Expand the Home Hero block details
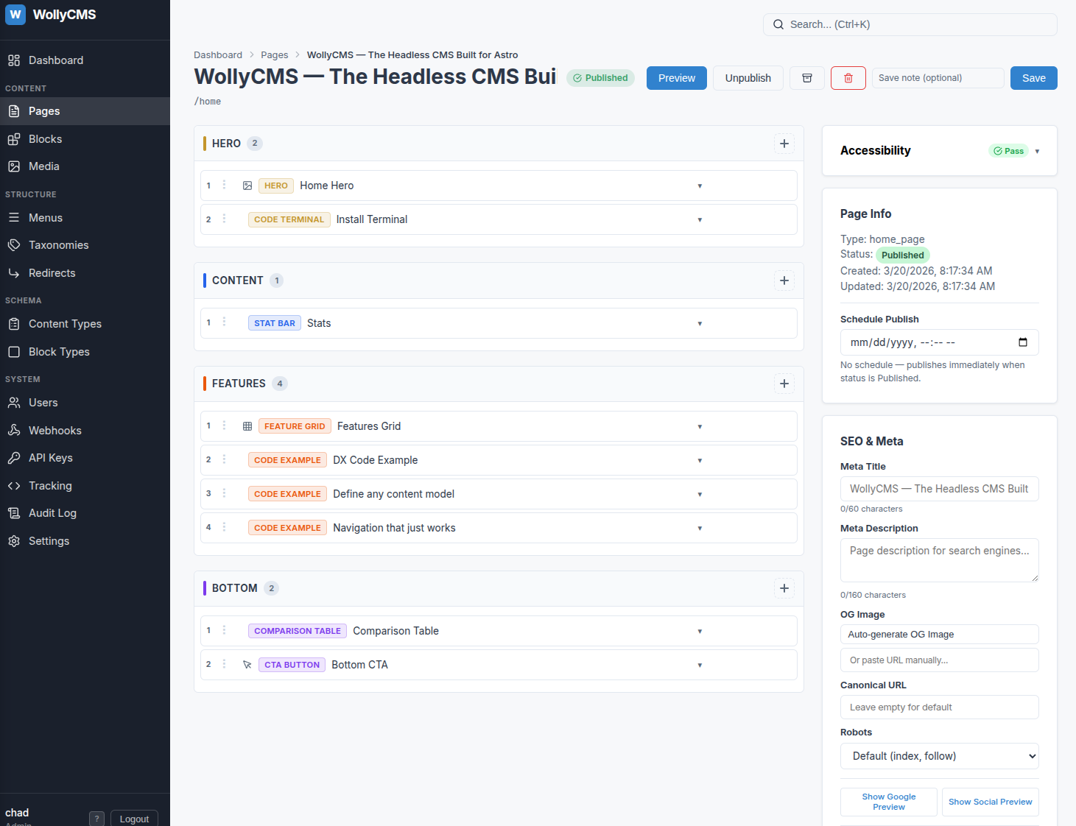The height and width of the screenshot is (826, 1076). [x=700, y=186]
